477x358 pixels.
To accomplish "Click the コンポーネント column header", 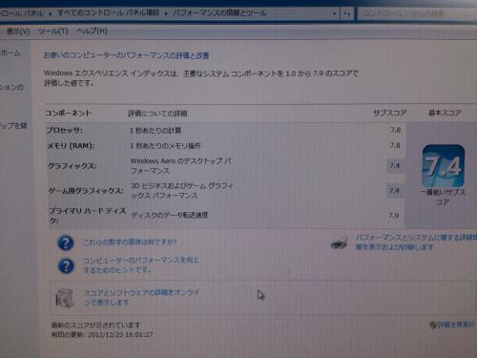I will pos(68,113).
